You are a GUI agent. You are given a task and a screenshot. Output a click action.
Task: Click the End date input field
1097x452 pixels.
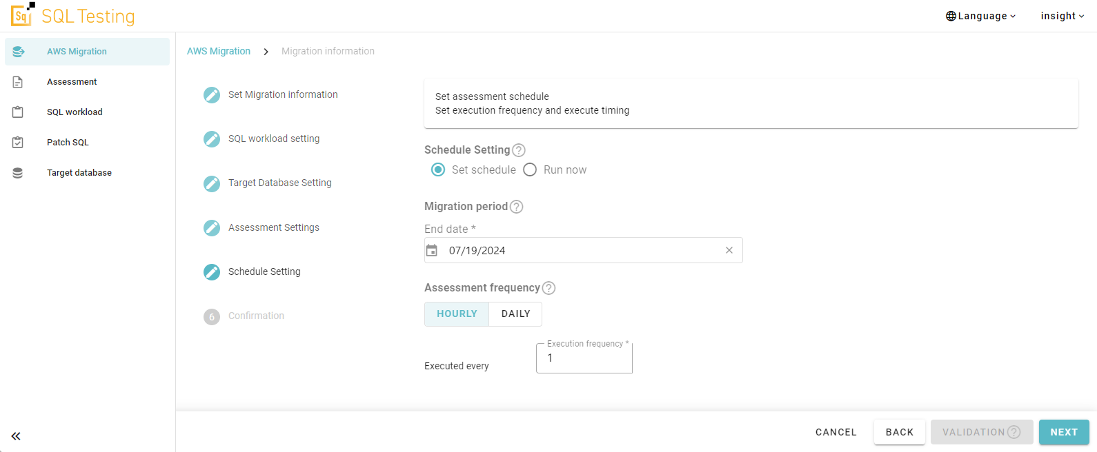[x=584, y=250]
